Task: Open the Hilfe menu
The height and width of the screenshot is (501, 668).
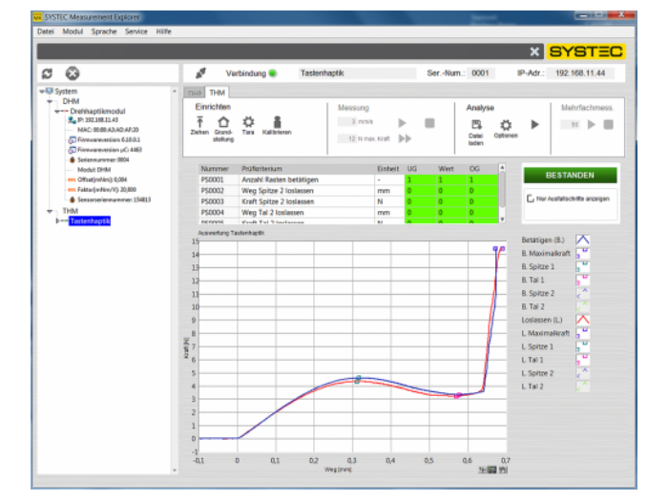Action: point(163,31)
